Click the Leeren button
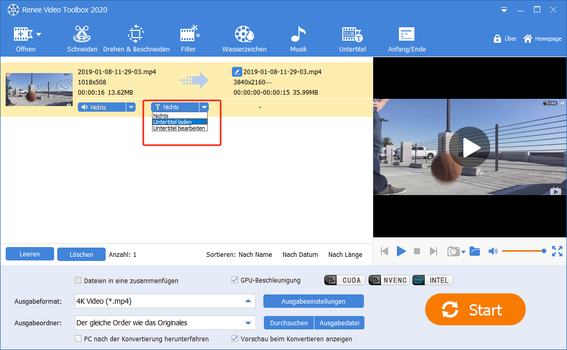This screenshot has width=567, height=350. [x=30, y=254]
